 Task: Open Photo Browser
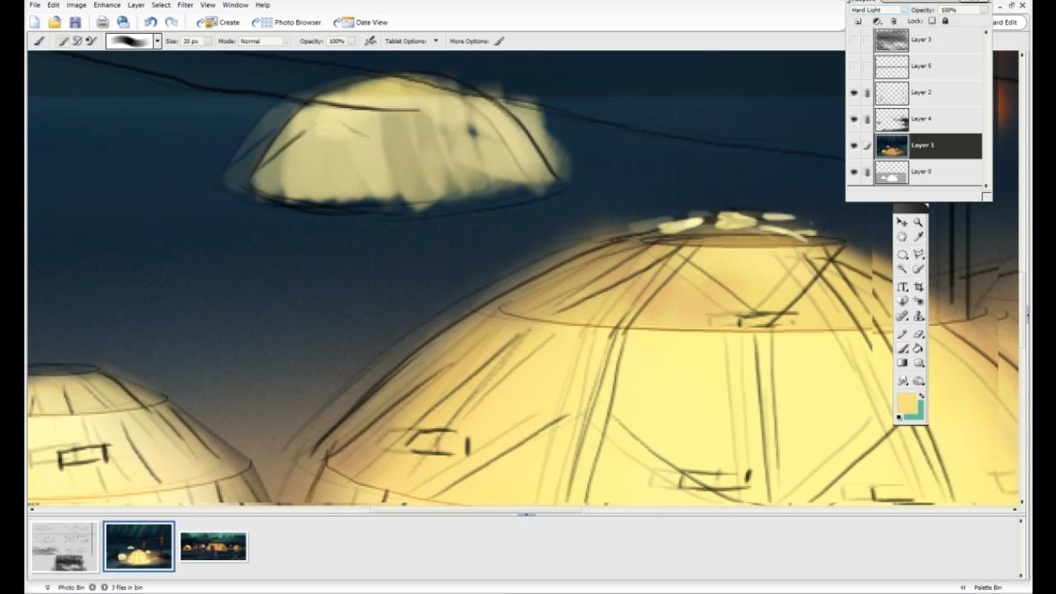click(286, 22)
